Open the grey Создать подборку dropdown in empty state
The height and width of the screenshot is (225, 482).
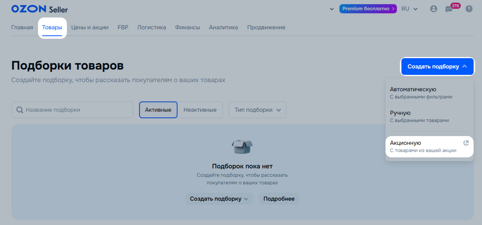pos(219,199)
